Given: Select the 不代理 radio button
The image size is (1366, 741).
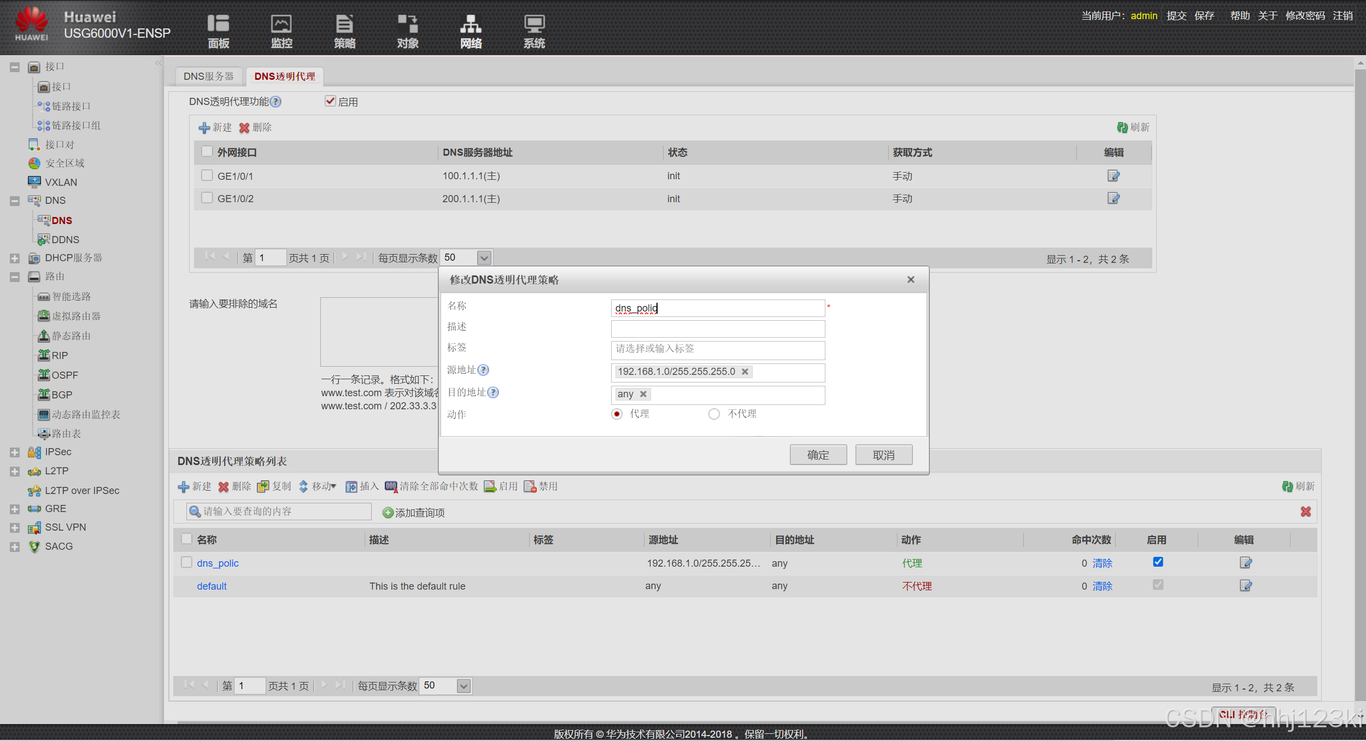Looking at the screenshot, I should coord(714,414).
